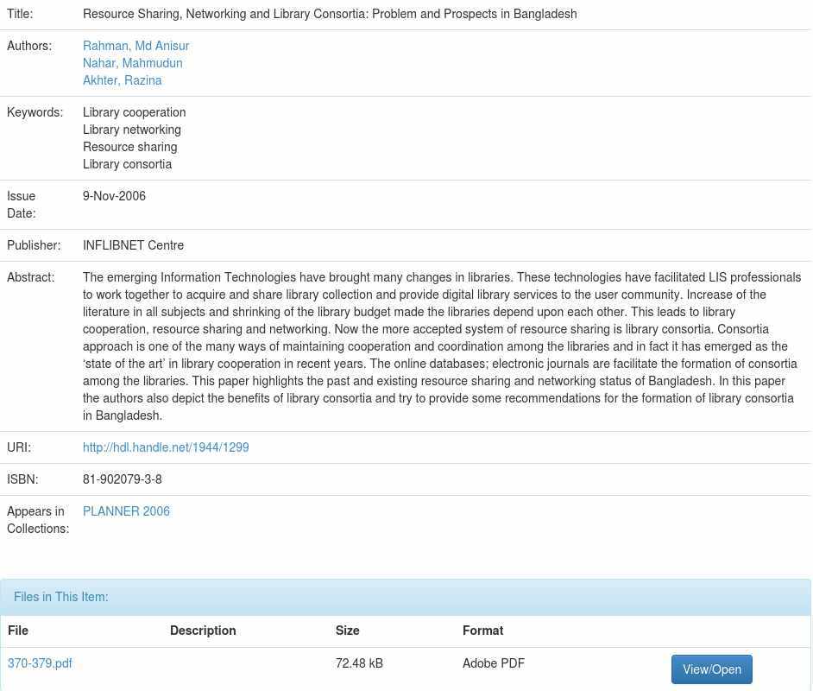This screenshot has width=813, height=691.
Task: Click the Library consortia keyword
Action: tap(127, 164)
